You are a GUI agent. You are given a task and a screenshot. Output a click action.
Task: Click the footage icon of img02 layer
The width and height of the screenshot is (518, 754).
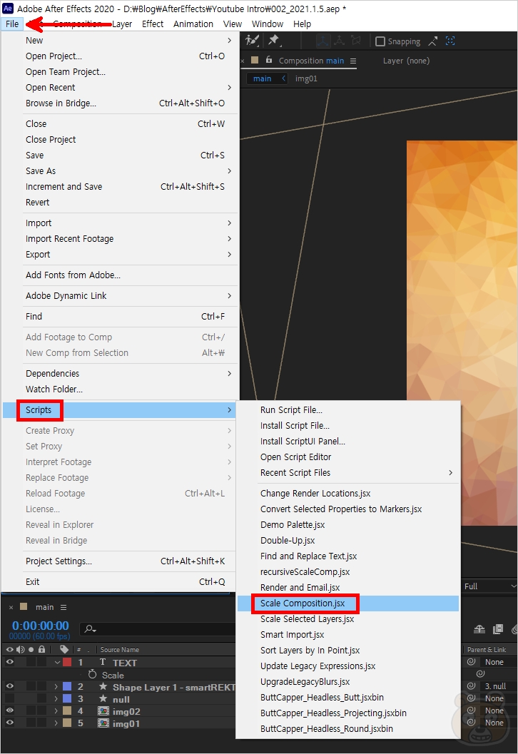coord(103,710)
